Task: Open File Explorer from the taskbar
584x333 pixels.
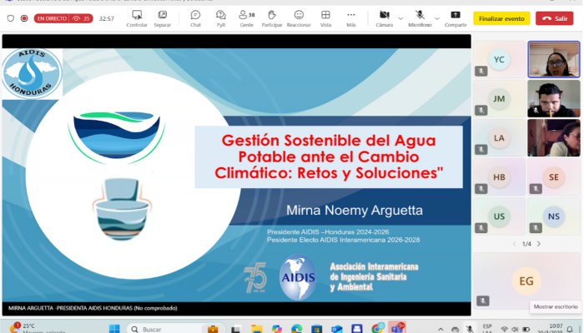Action: (257, 329)
